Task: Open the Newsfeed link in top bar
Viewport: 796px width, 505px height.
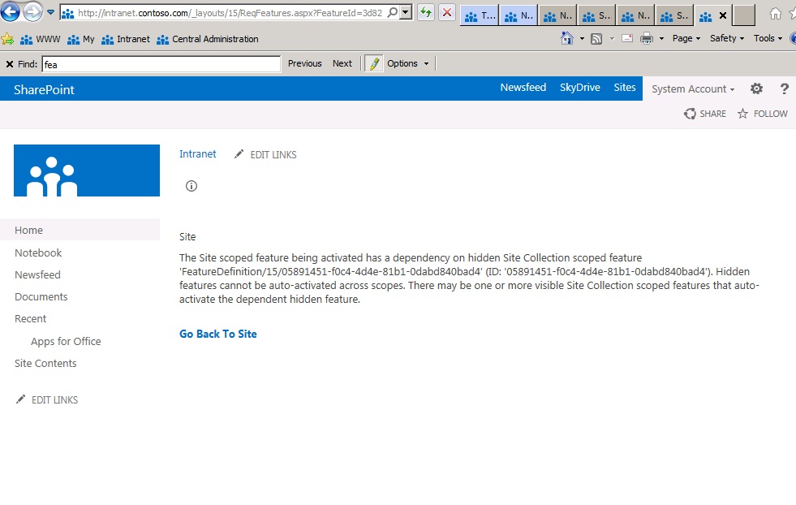Action: pyautogui.click(x=523, y=88)
